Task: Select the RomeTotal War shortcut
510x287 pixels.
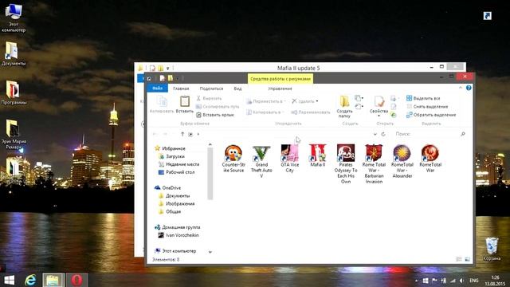Action: point(430,159)
